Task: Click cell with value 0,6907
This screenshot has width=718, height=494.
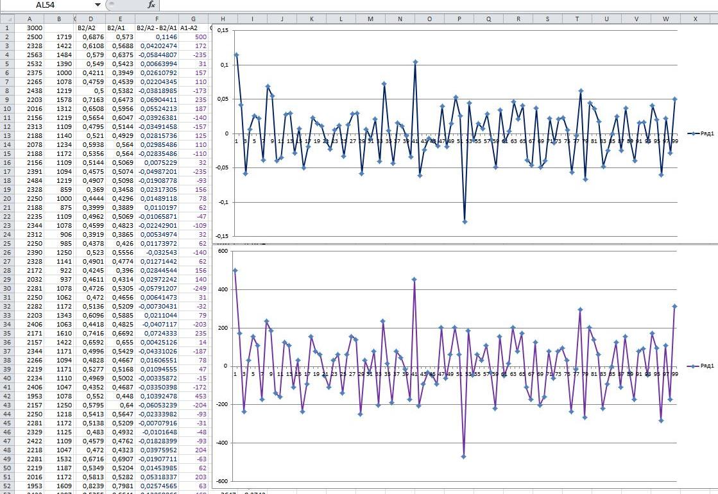Action: 121,459
